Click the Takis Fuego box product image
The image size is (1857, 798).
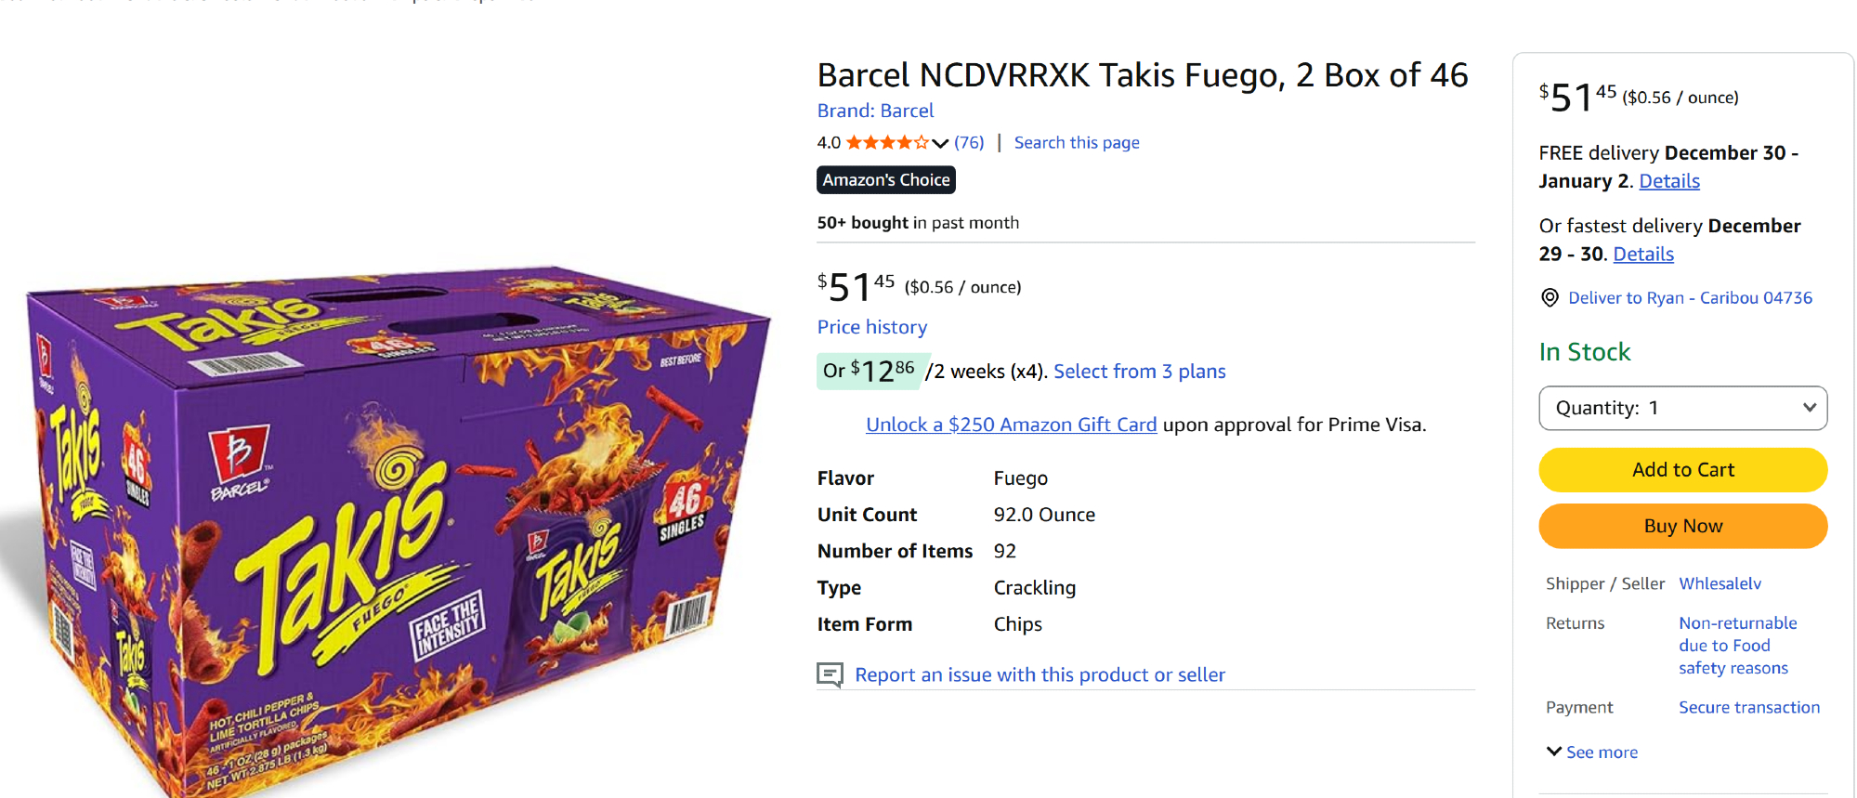(390, 530)
